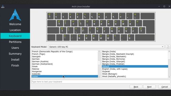Click the layout list scrollbar thumb
The height and width of the screenshot is (96, 171).
pyautogui.click(x=99, y=63)
